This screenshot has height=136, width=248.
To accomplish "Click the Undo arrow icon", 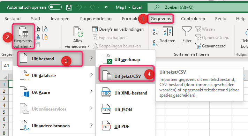I will [x=79, y=7].
